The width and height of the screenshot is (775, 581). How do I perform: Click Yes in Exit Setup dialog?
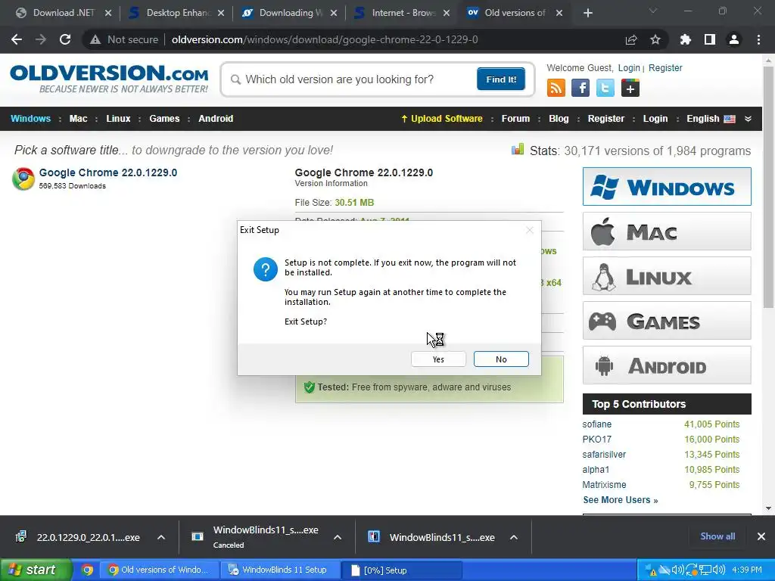click(x=438, y=359)
